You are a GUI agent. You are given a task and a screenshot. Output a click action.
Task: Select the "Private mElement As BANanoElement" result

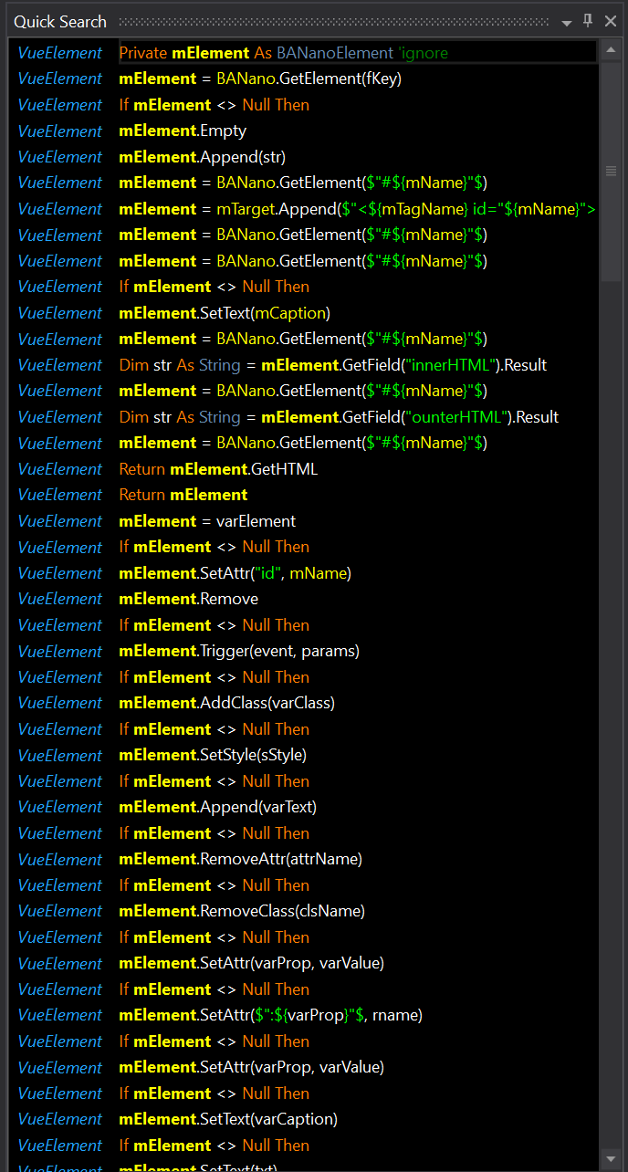[283, 53]
